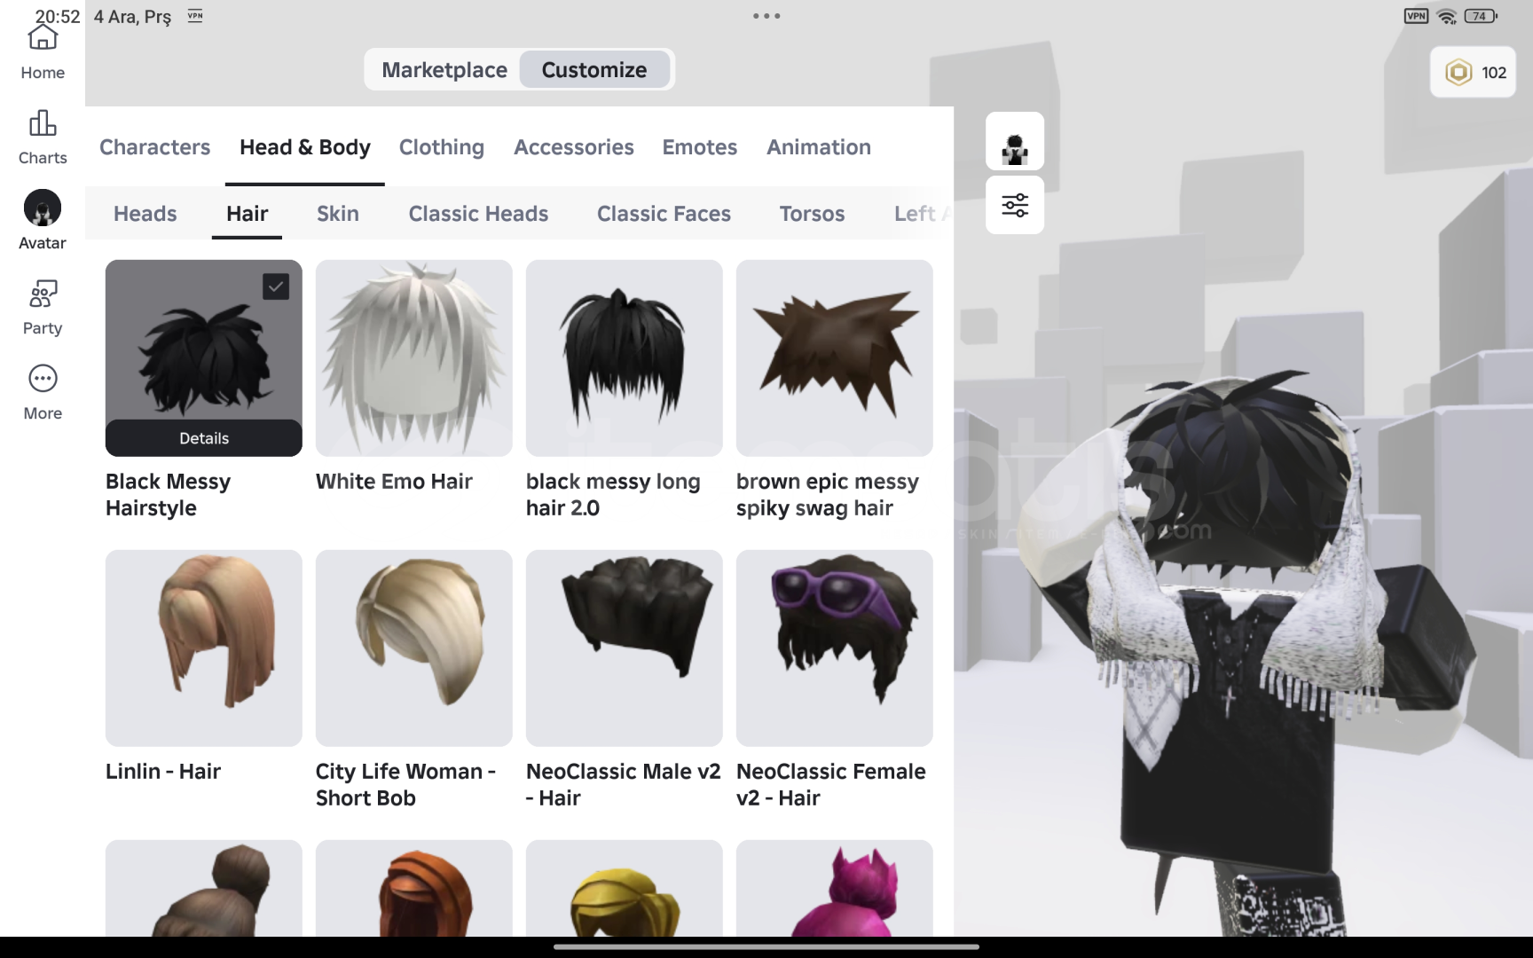Click the 'black messy long hair 2.0' name
Viewport: 1533px width, 958px height.
pos(613,495)
